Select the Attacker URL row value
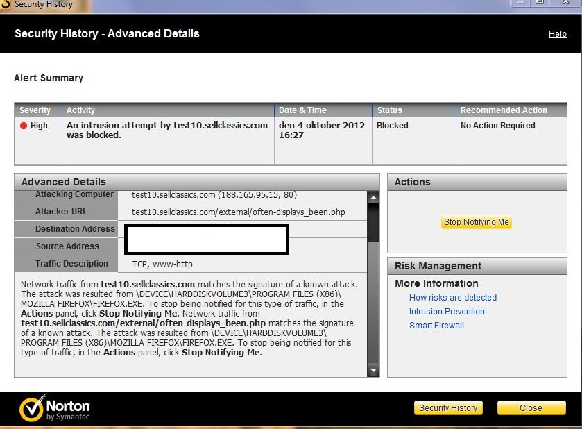 tap(239, 212)
